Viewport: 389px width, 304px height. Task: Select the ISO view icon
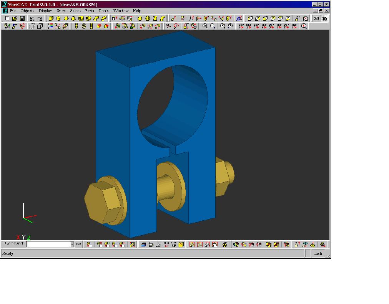click(298, 18)
